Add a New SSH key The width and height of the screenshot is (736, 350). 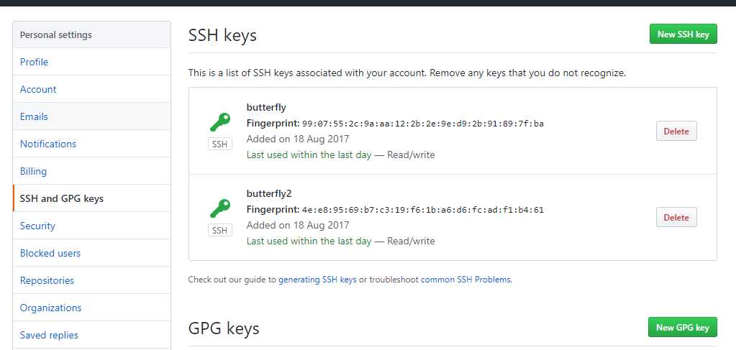tap(683, 34)
